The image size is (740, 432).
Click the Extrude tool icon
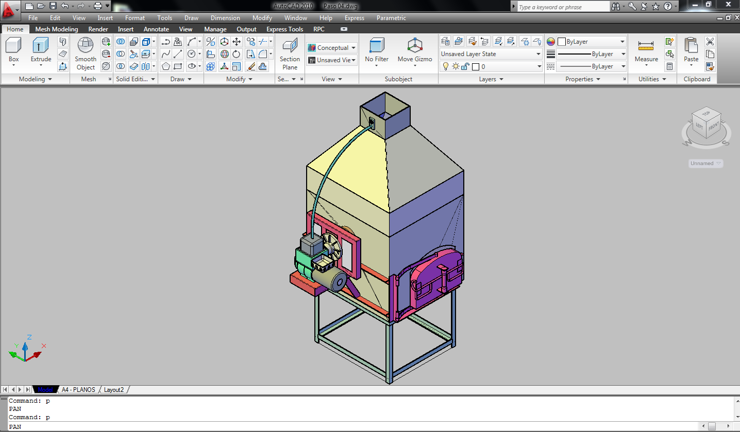click(41, 46)
